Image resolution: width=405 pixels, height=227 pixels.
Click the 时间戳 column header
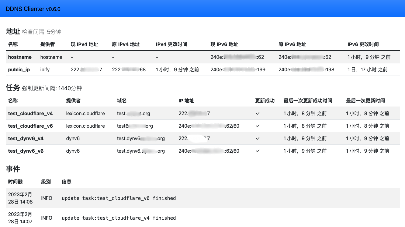[x=16, y=182]
